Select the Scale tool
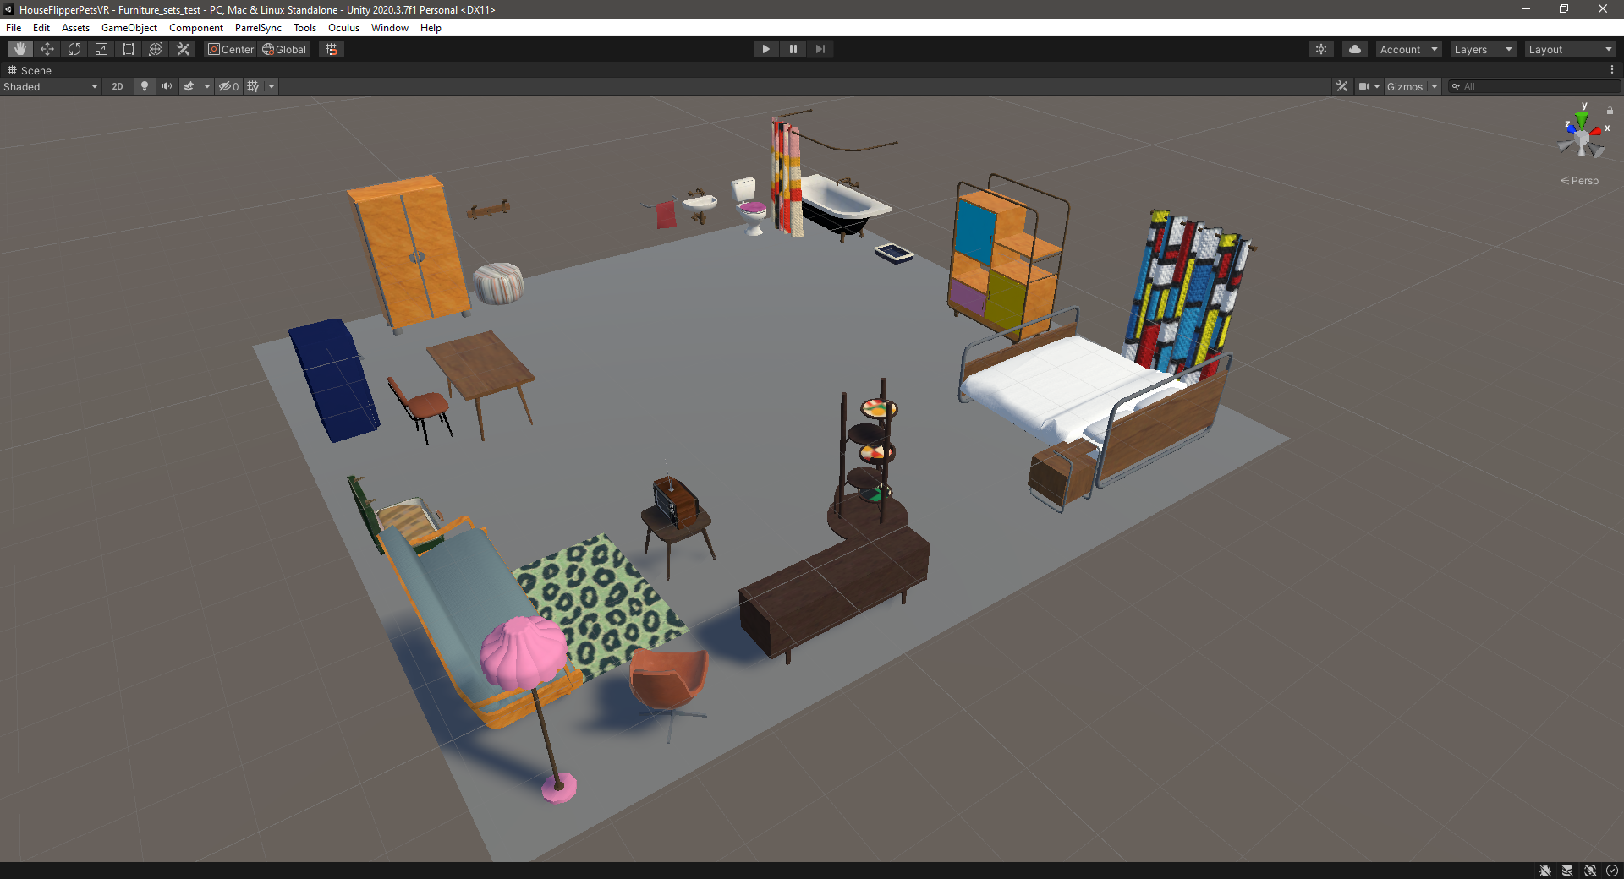The image size is (1624, 879). (x=101, y=49)
